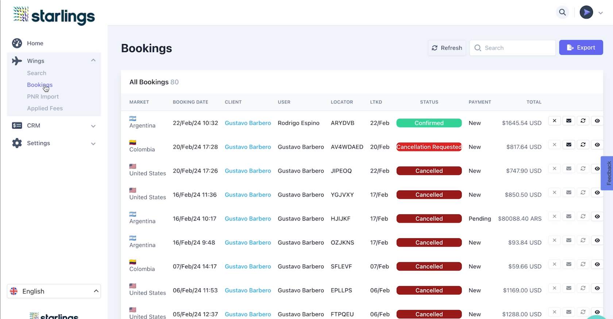Open the English language dropdown
This screenshot has height=319, width=613.
click(54, 291)
